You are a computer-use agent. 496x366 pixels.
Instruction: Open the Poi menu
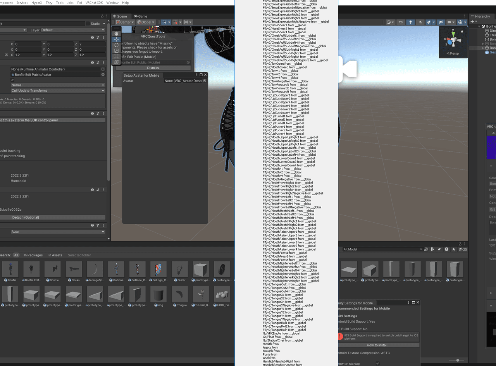(x=79, y=3)
